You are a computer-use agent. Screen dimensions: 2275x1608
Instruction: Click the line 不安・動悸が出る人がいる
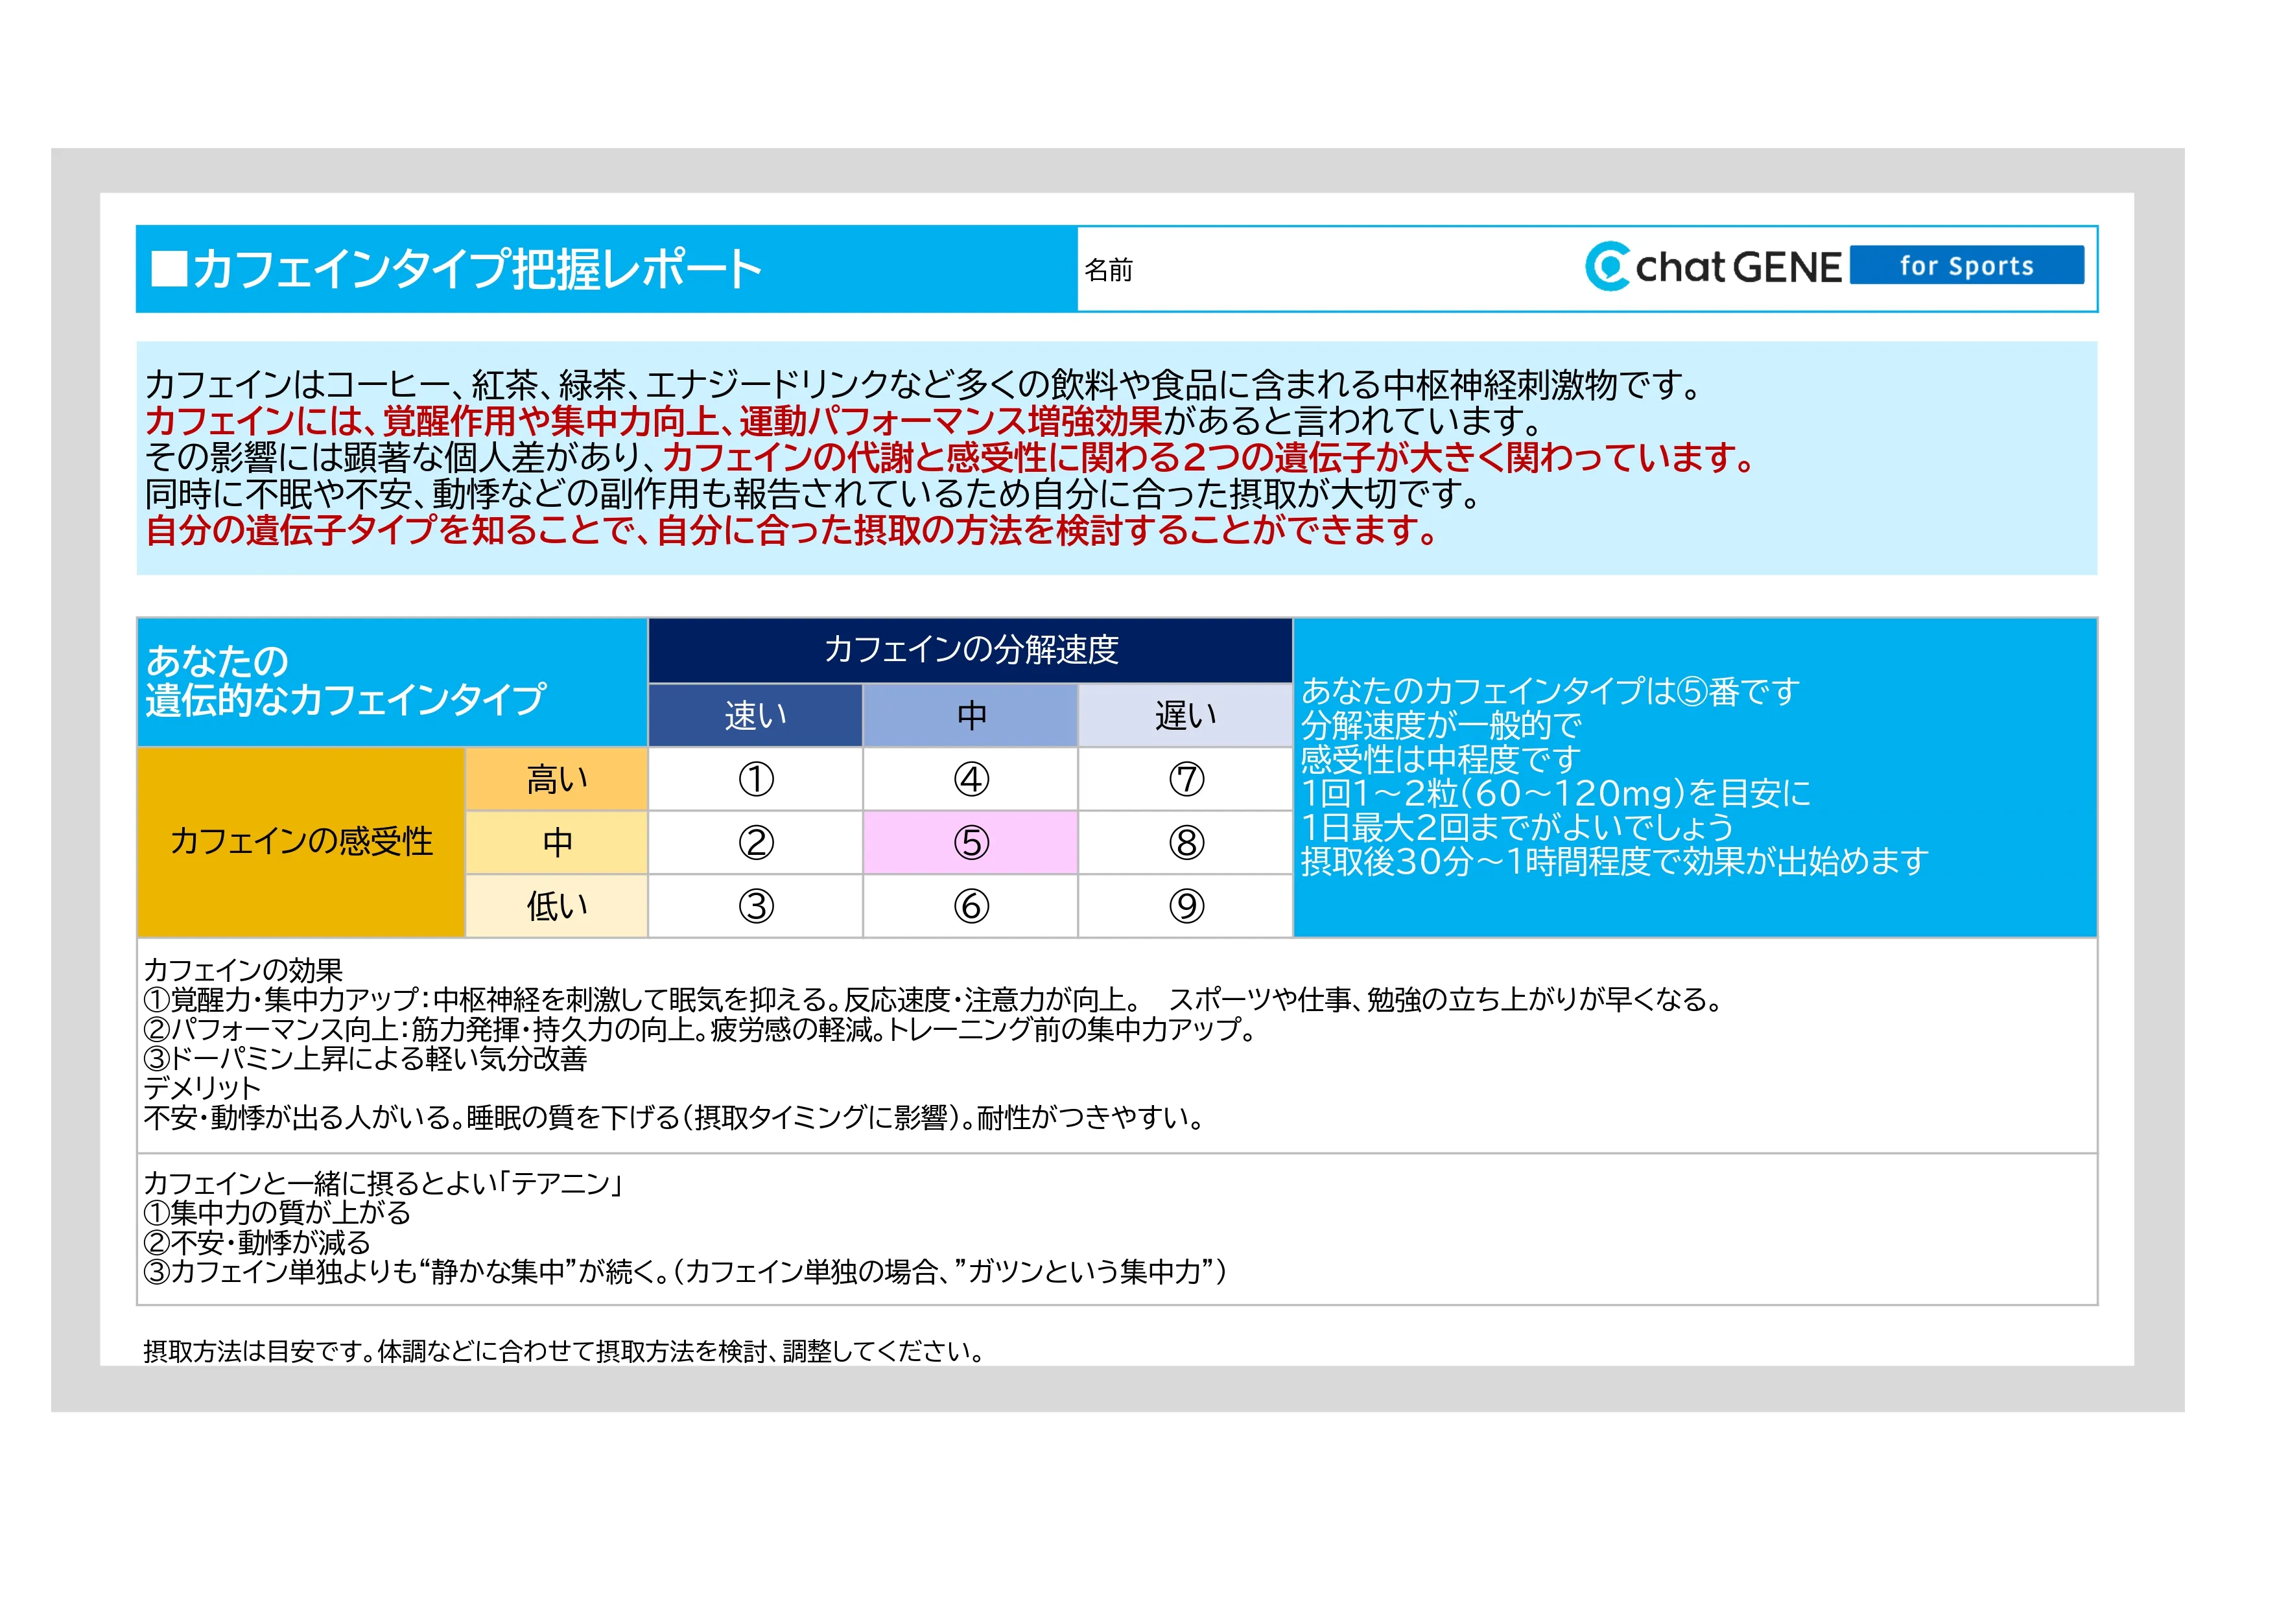[674, 1117]
